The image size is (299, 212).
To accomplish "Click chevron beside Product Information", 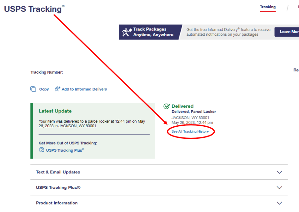I will [x=279, y=203].
